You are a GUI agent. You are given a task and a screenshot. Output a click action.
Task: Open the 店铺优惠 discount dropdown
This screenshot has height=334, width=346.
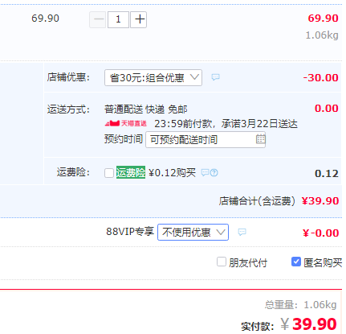click(153, 78)
